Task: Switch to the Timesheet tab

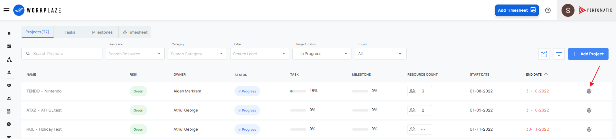Action: pyautogui.click(x=135, y=32)
